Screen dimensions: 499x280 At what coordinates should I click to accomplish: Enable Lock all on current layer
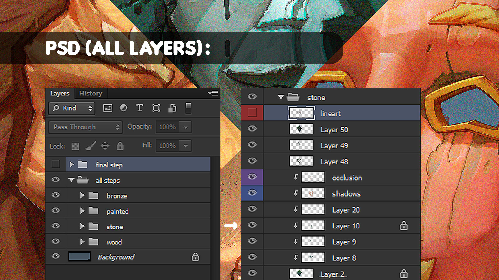(x=120, y=146)
